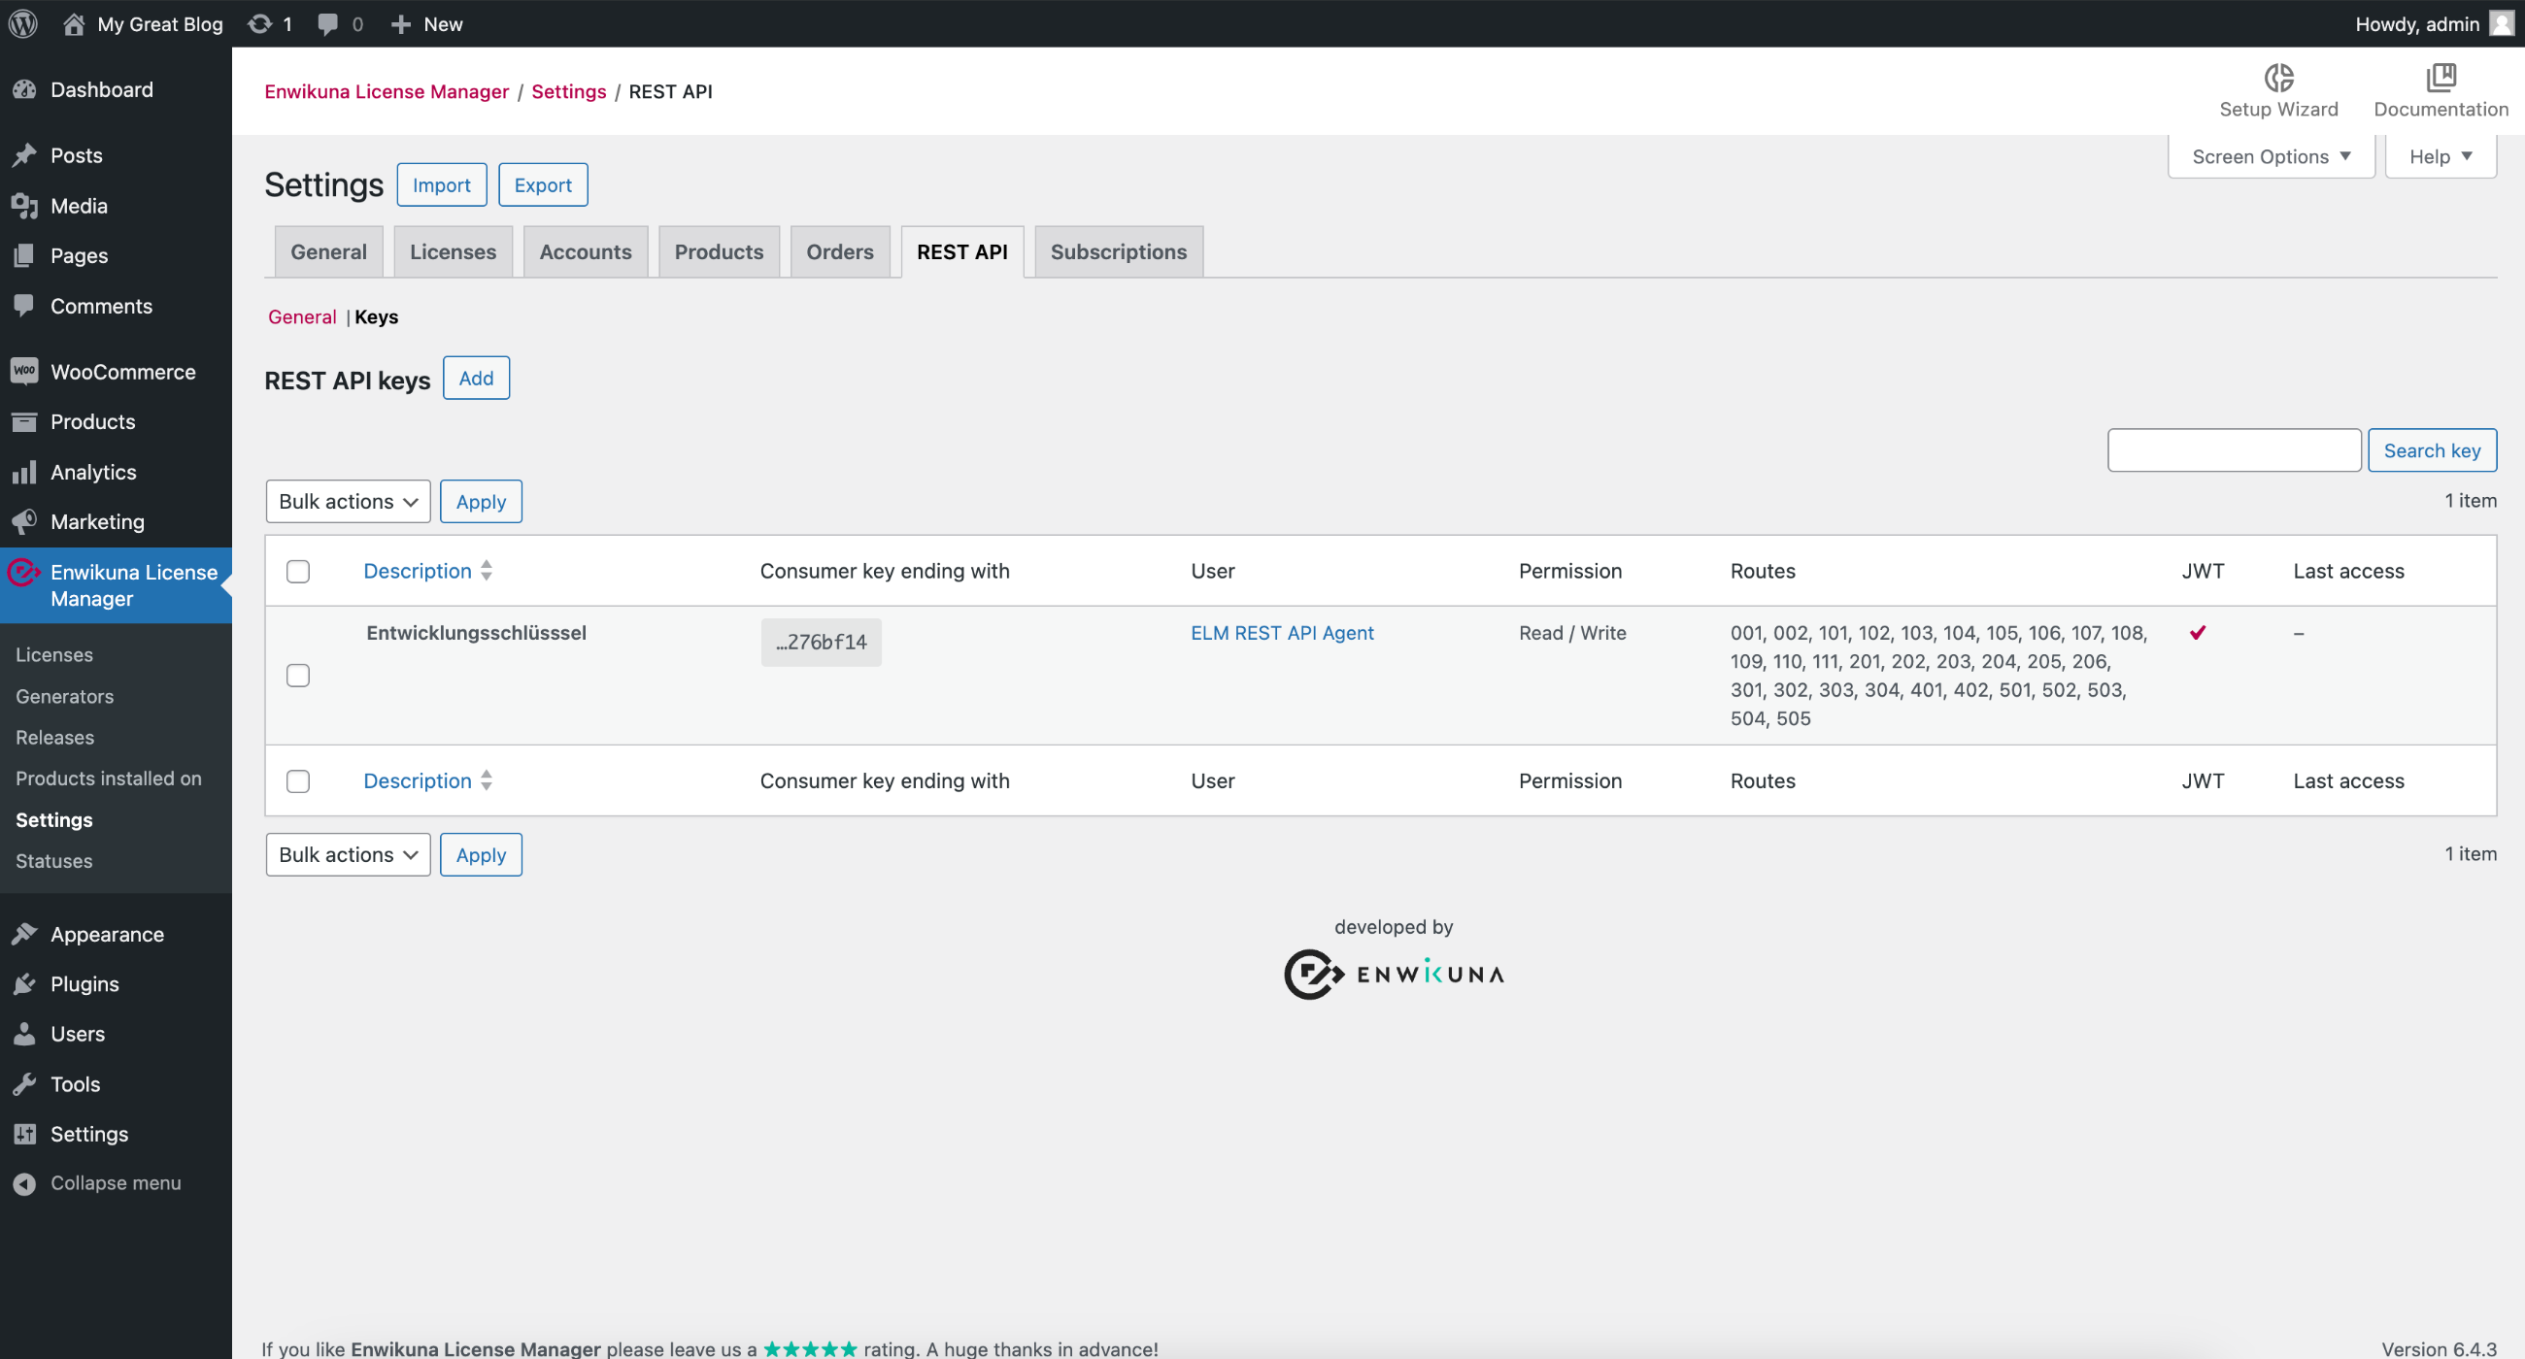Click the Enwikuna License Manager sidebar icon

23,572
